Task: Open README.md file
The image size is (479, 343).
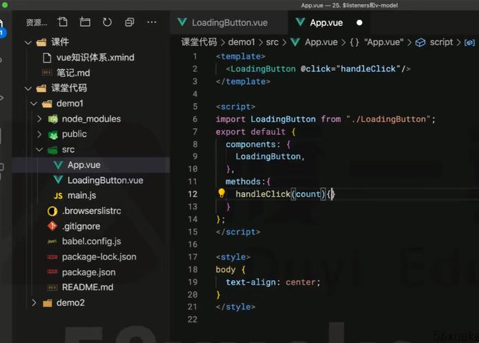Action: [x=88, y=287]
